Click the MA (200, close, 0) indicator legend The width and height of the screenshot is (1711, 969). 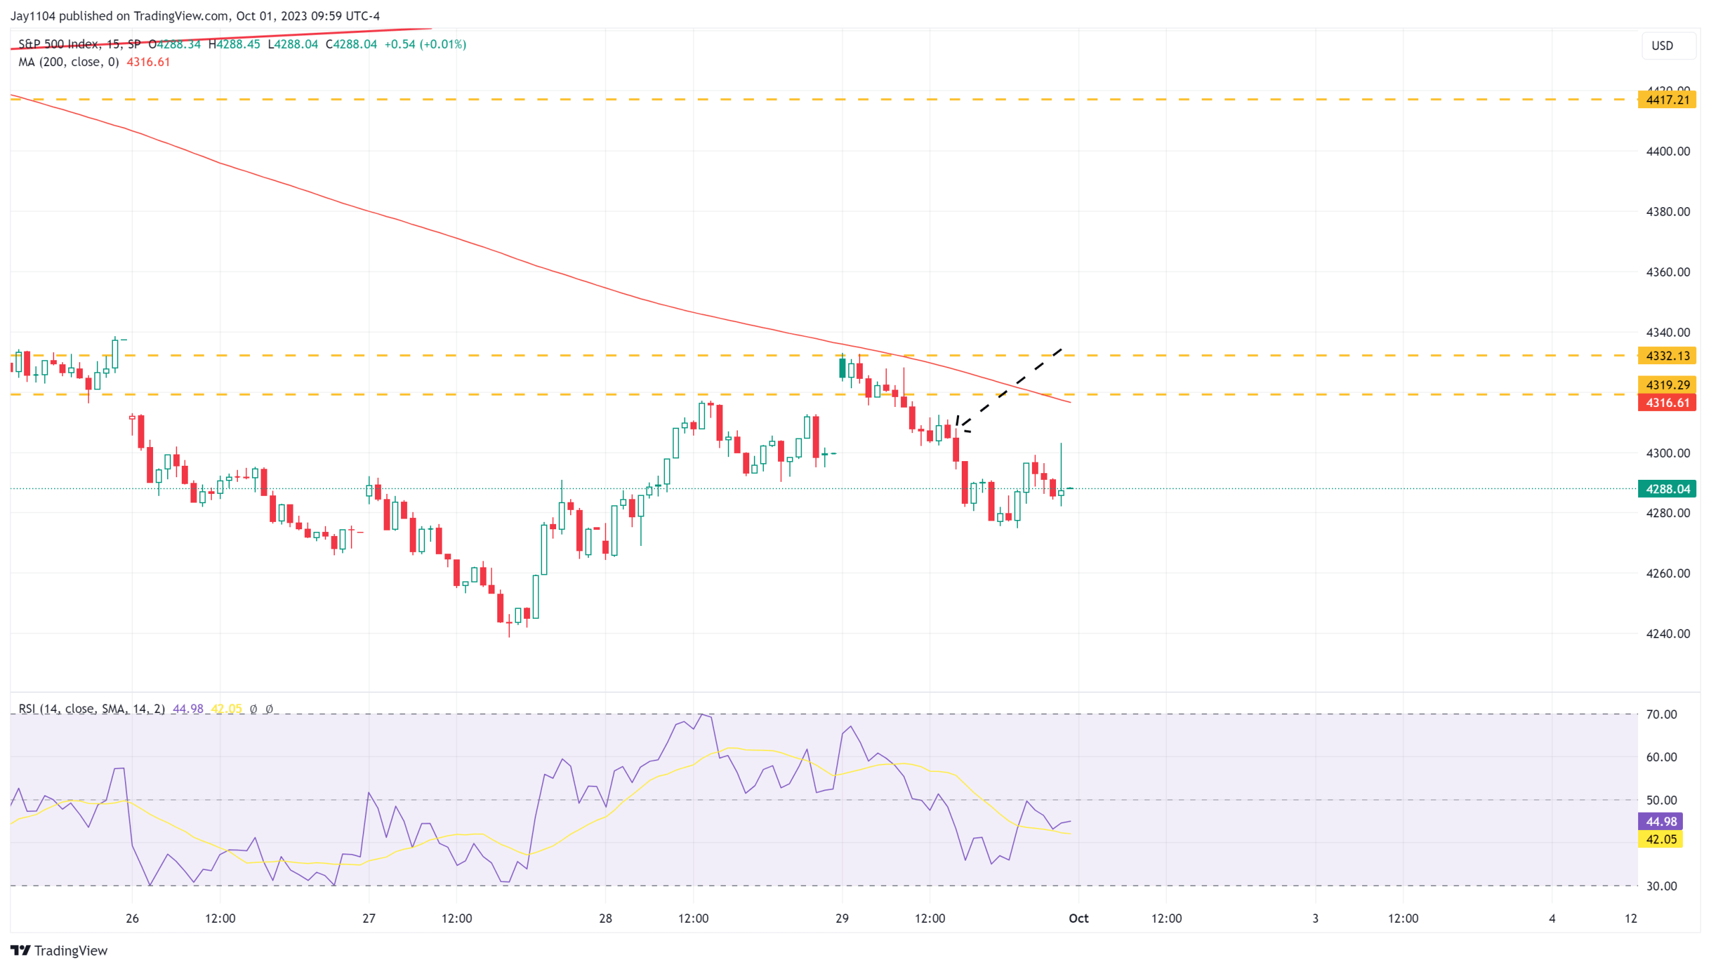point(68,62)
